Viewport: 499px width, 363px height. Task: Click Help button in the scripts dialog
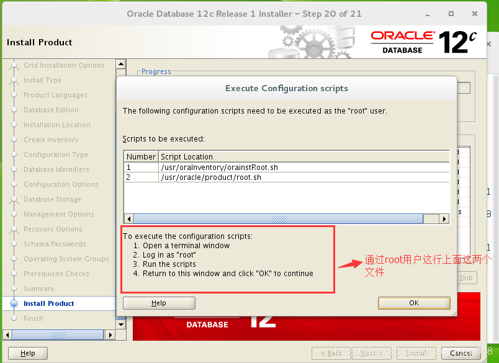pos(159,303)
